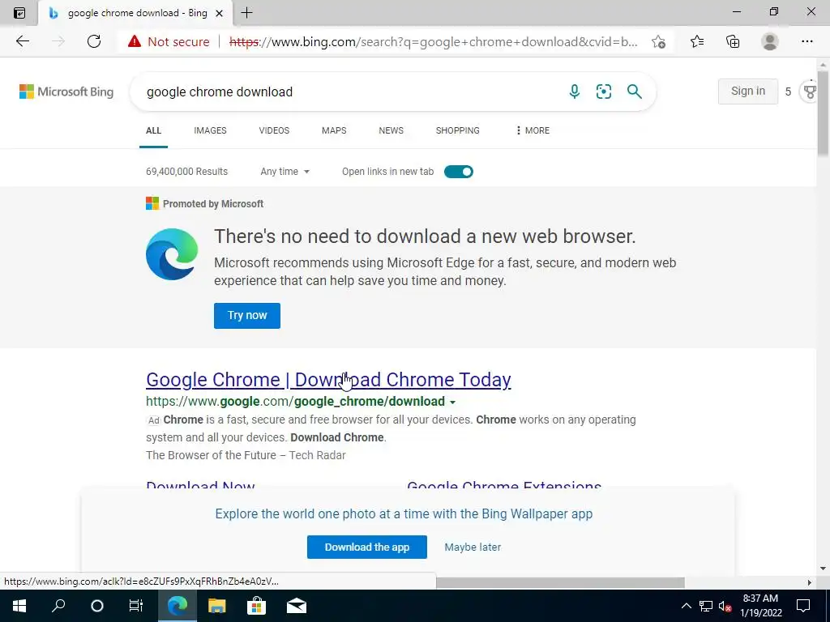Open the MORE search categories menu
The width and height of the screenshot is (830, 622).
(533, 130)
